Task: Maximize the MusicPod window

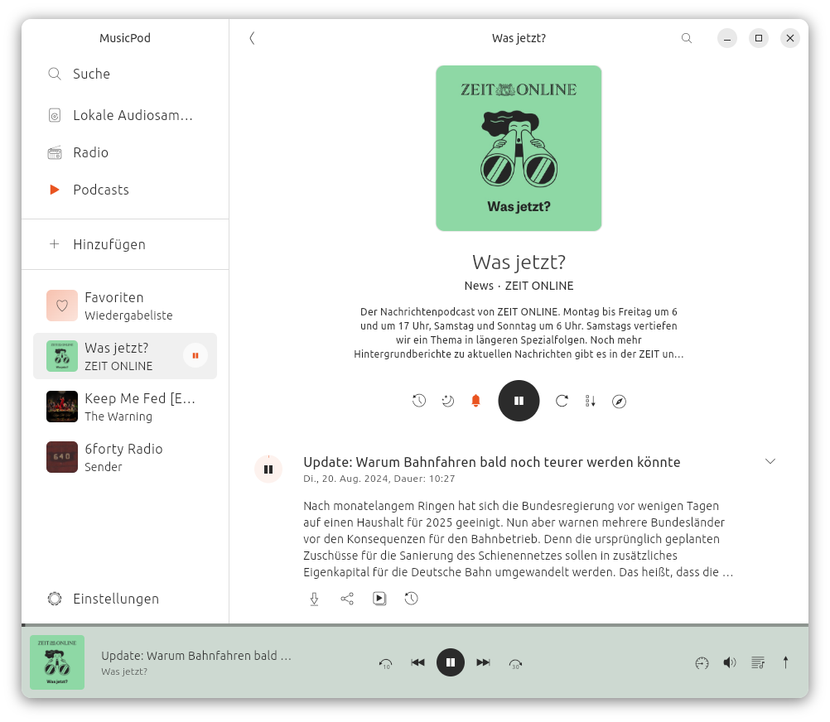Action: point(759,38)
